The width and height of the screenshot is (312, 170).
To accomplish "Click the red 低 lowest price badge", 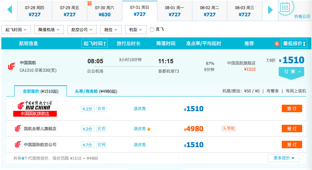I will 89,3.
